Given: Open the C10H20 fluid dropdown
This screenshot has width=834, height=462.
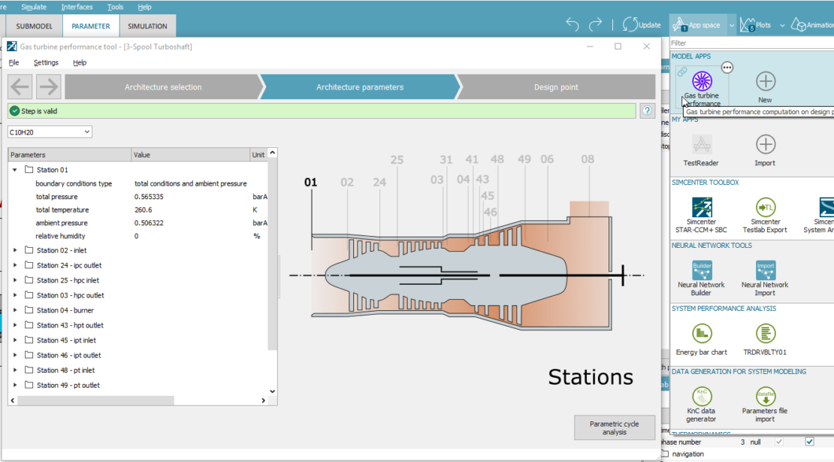Looking at the screenshot, I should tap(86, 131).
